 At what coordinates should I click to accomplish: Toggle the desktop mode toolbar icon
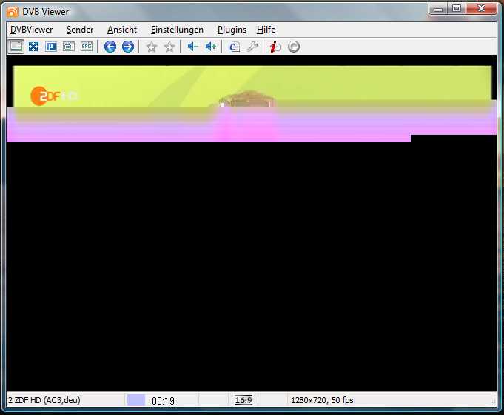point(51,47)
